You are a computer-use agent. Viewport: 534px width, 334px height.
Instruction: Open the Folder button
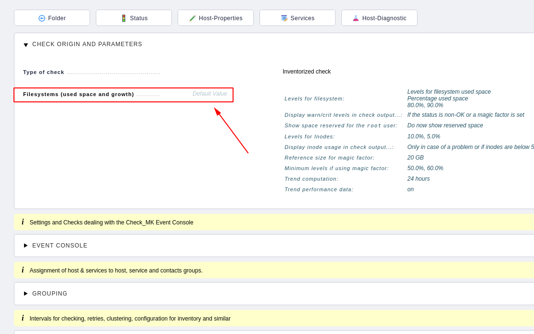(52, 18)
